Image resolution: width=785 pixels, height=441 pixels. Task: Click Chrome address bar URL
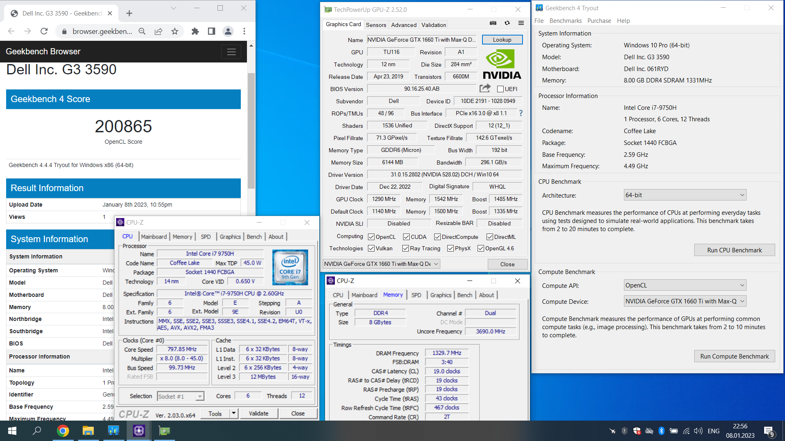pyautogui.click(x=102, y=31)
